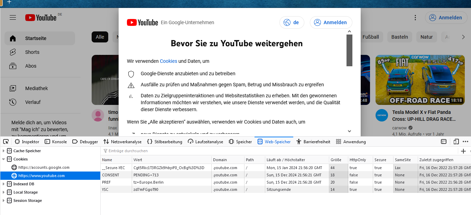Screen dimensions: 471x215
Task: Expand the Session Storage tree node
Action: tap(4, 201)
